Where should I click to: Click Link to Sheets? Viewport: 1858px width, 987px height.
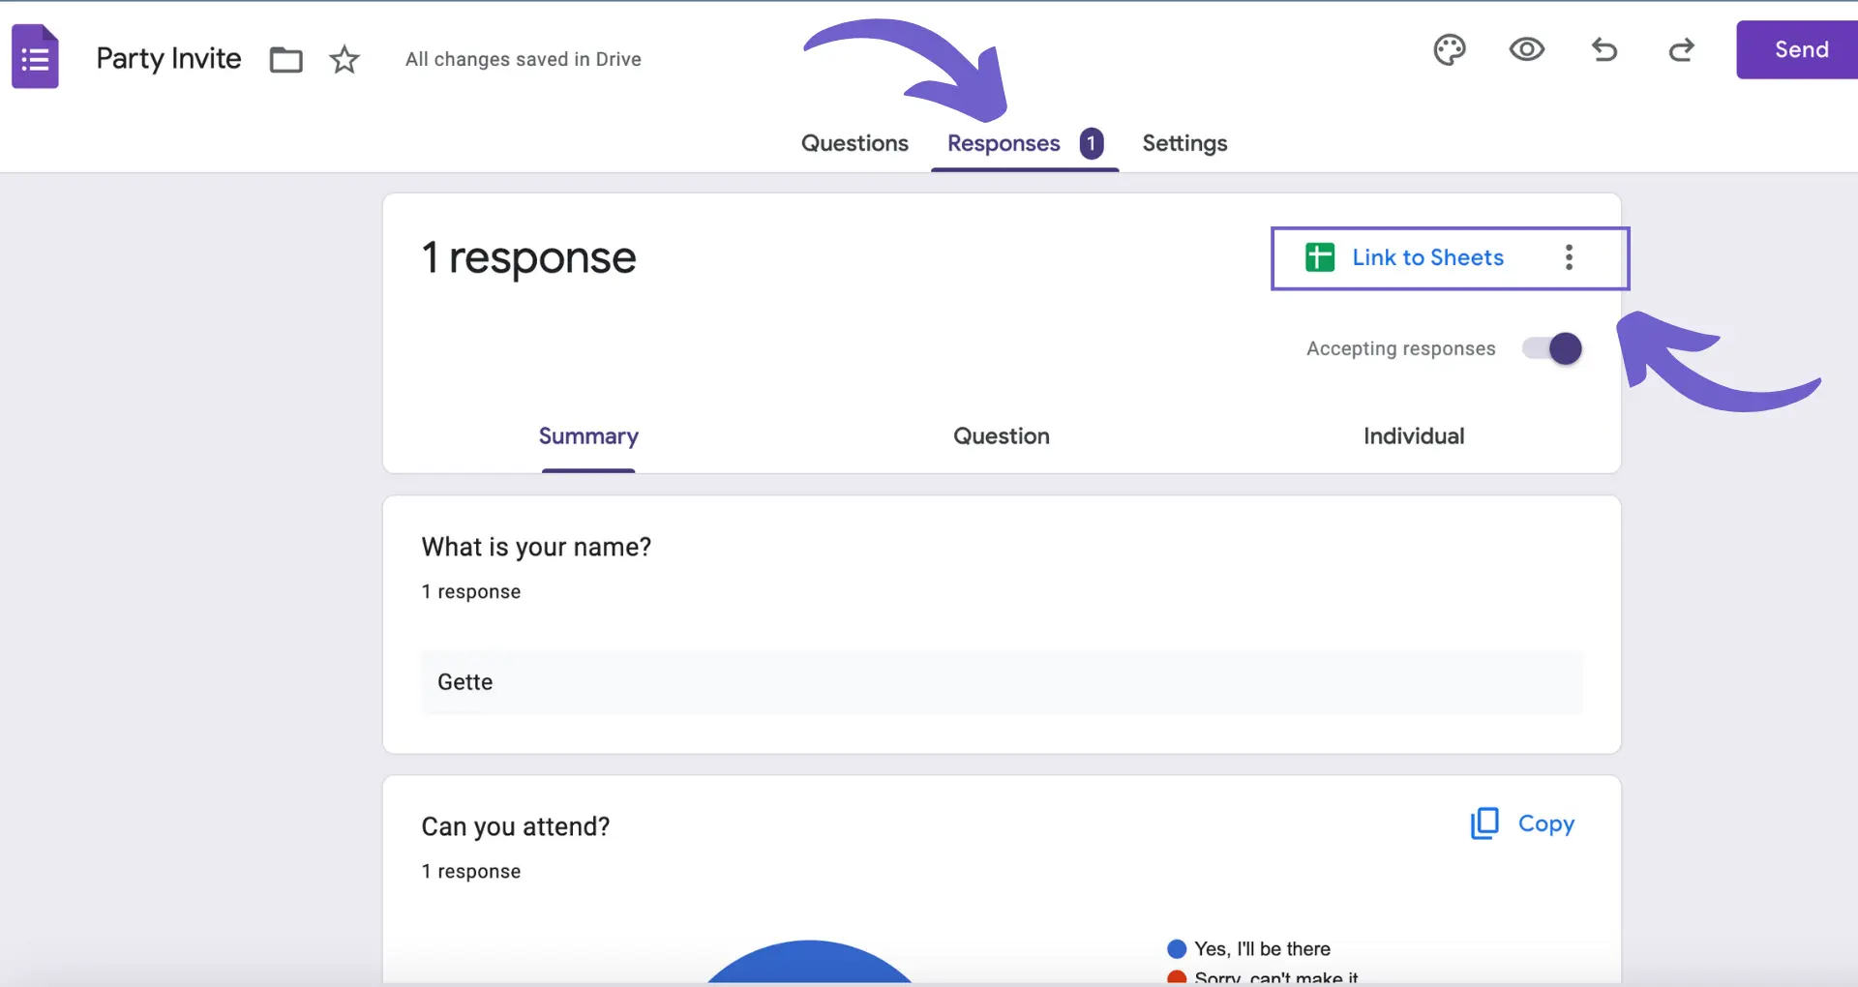tap(1427, 257)
